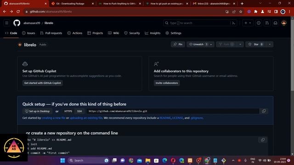Open the .gitignore link
The image size is (294, 165).
(x=197, y=118)
